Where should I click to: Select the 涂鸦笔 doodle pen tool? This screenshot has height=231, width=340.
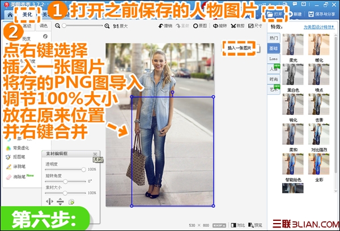pos(16,166)
